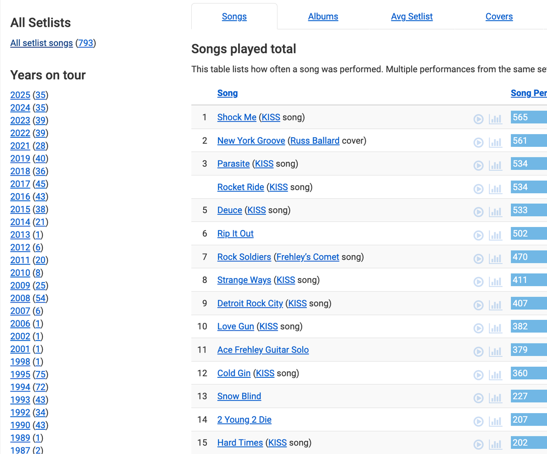Play the Shock Me song preview
The width and height of the screenshot is (547, 454).
478,119
